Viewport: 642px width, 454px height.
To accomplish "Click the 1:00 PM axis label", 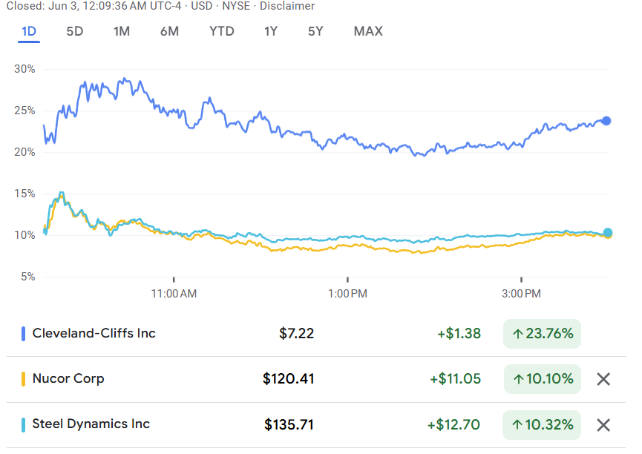I will [x=347, y=294].
